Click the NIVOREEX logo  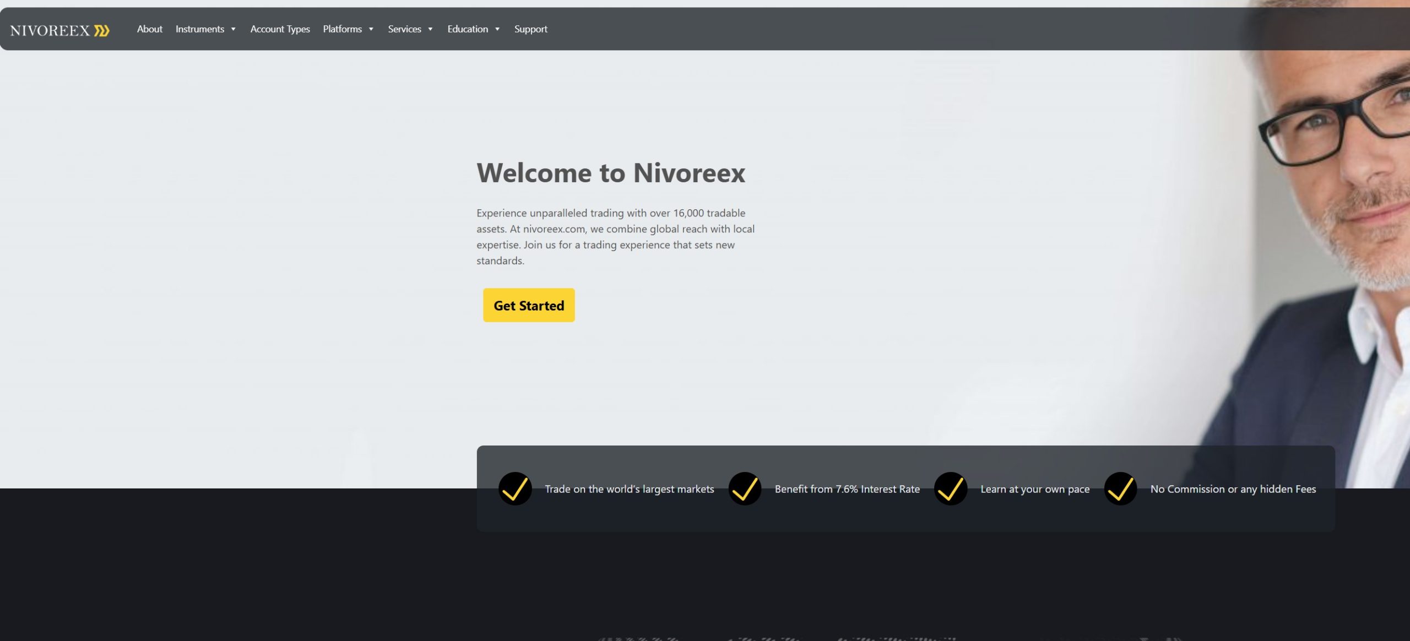[x=51, y=30]
